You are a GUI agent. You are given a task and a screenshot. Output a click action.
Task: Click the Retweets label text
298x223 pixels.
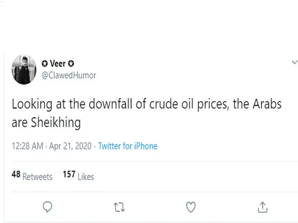pyautogui.click(x=37, y=177)
